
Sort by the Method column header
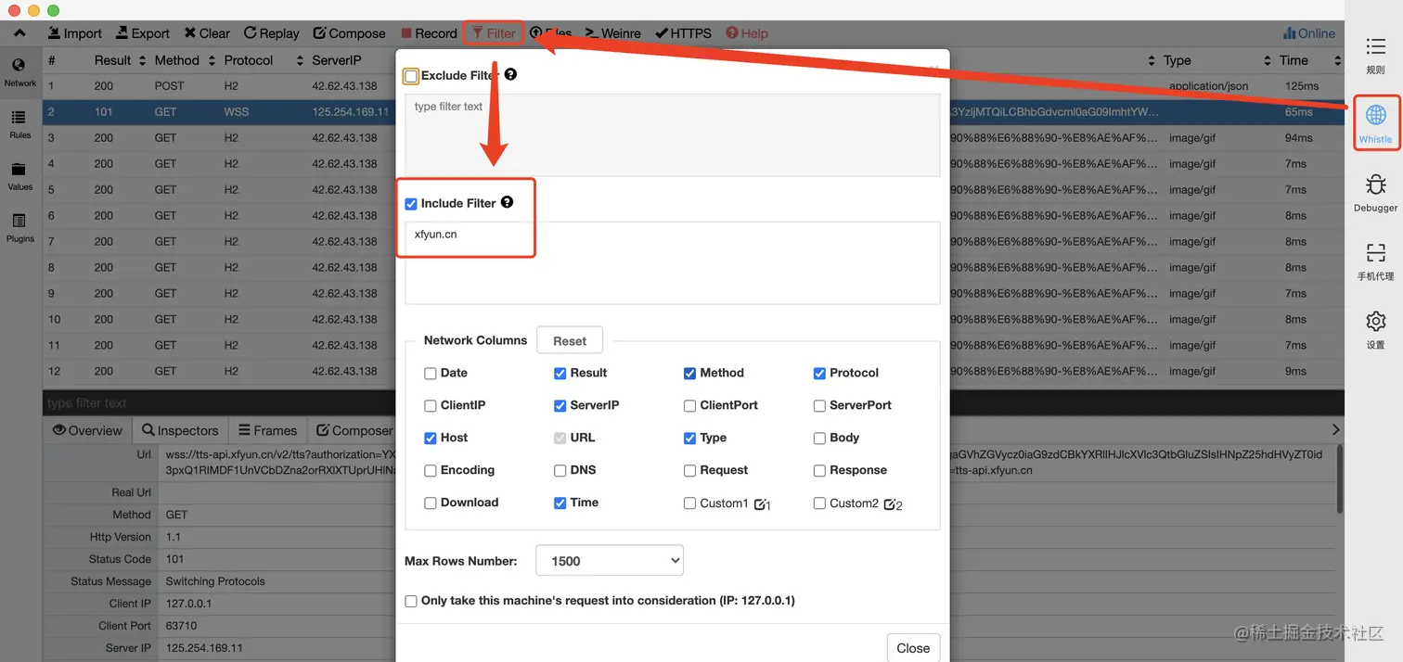click(184, 60)
